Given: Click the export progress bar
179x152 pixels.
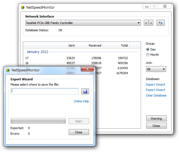Looking at the screenshot, I should (x=38, y=121).
